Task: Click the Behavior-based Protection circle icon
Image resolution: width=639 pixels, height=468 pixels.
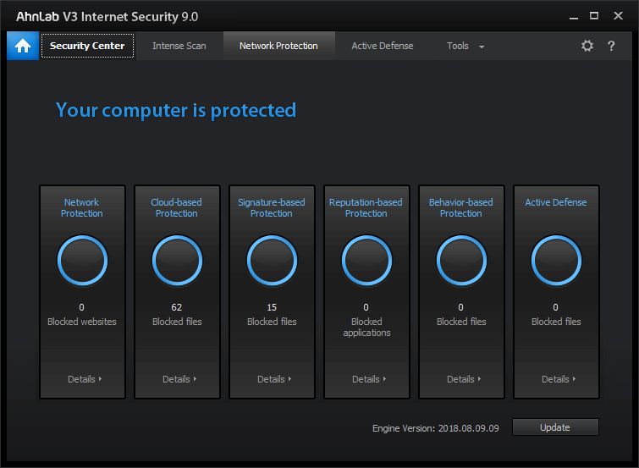Action: click(x=461, y=261)
